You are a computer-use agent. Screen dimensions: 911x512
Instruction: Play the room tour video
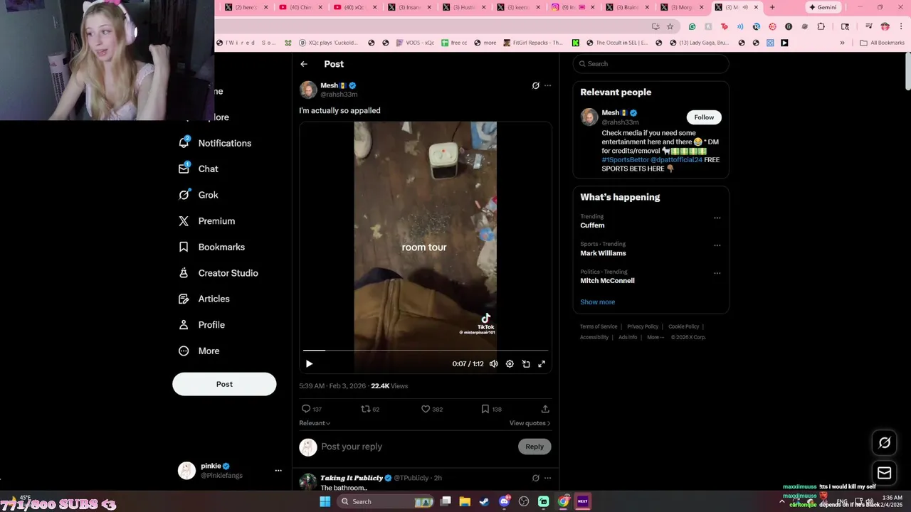pos(309,363)
